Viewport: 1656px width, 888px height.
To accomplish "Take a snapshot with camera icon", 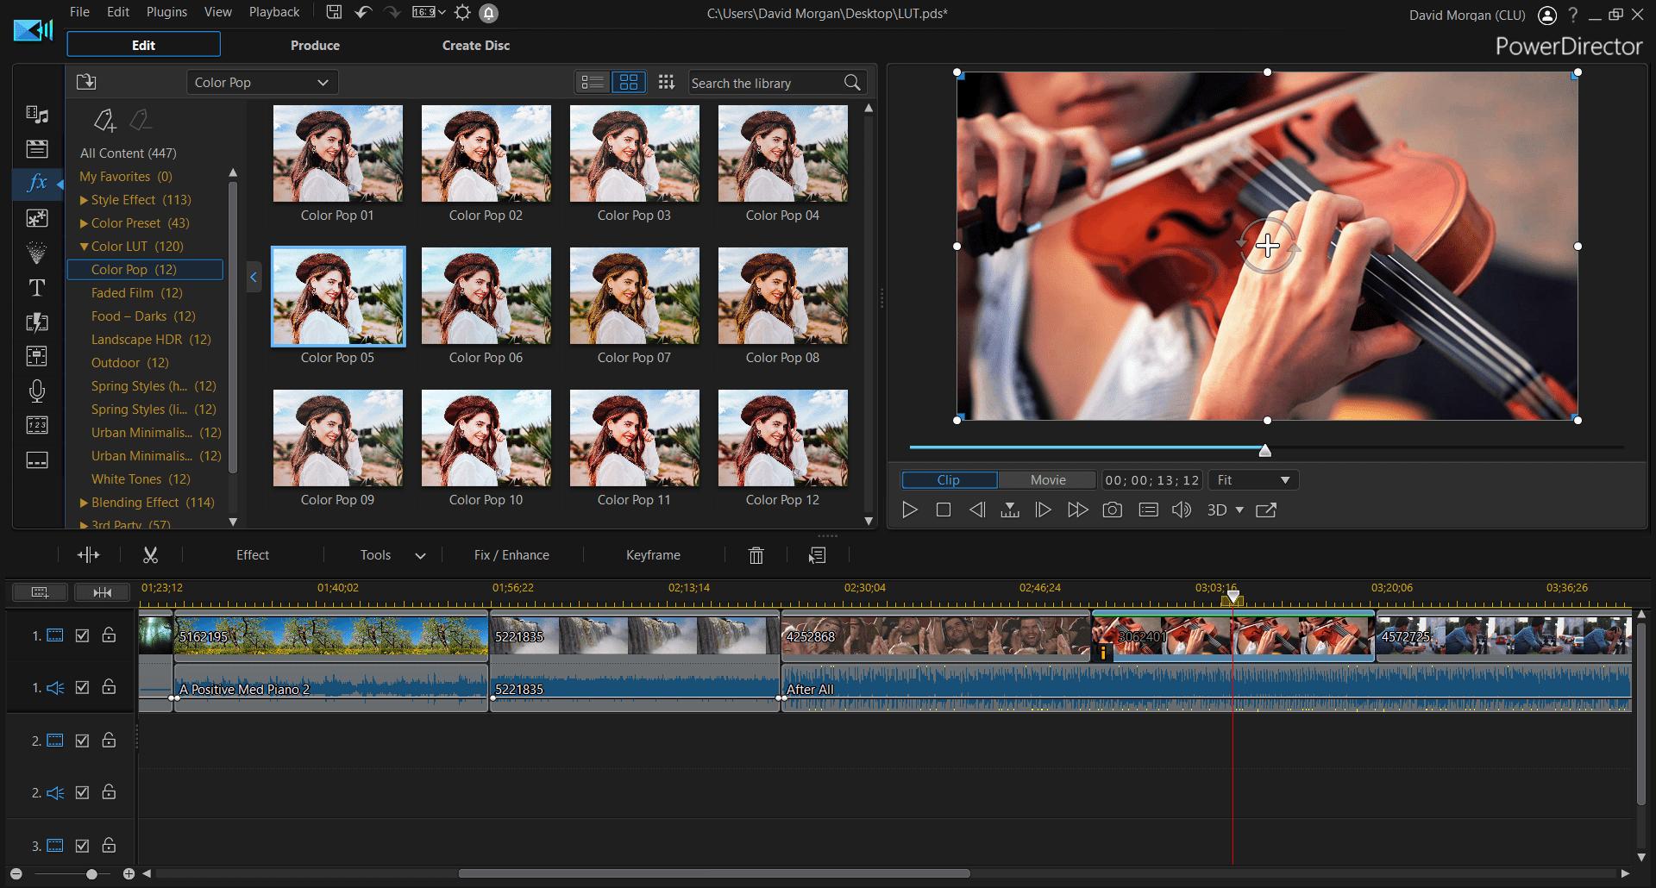I will [1113, 510].
